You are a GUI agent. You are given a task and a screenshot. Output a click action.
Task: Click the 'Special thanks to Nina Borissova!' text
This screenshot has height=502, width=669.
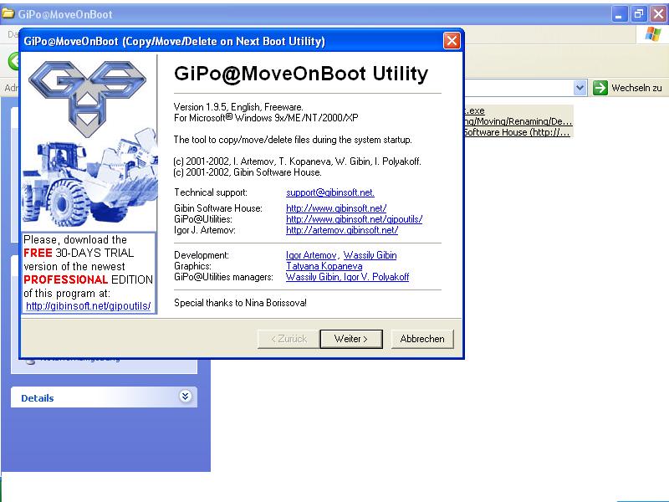point(240,303)
